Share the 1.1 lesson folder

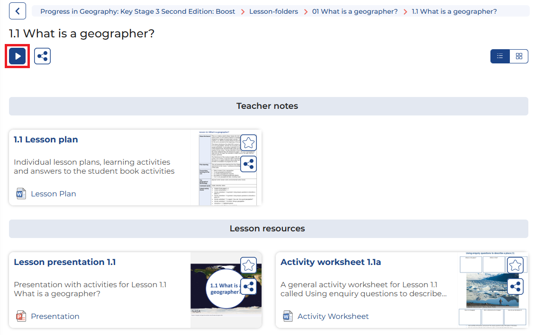coord(42,56)
